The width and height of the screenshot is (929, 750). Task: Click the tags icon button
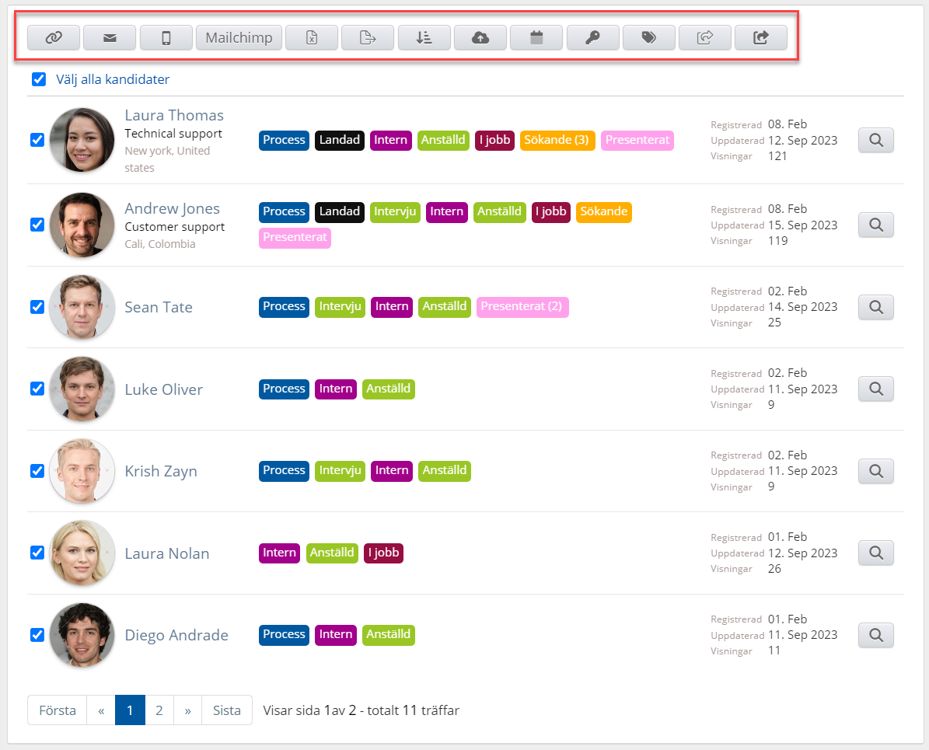click(x=648, y=37)
